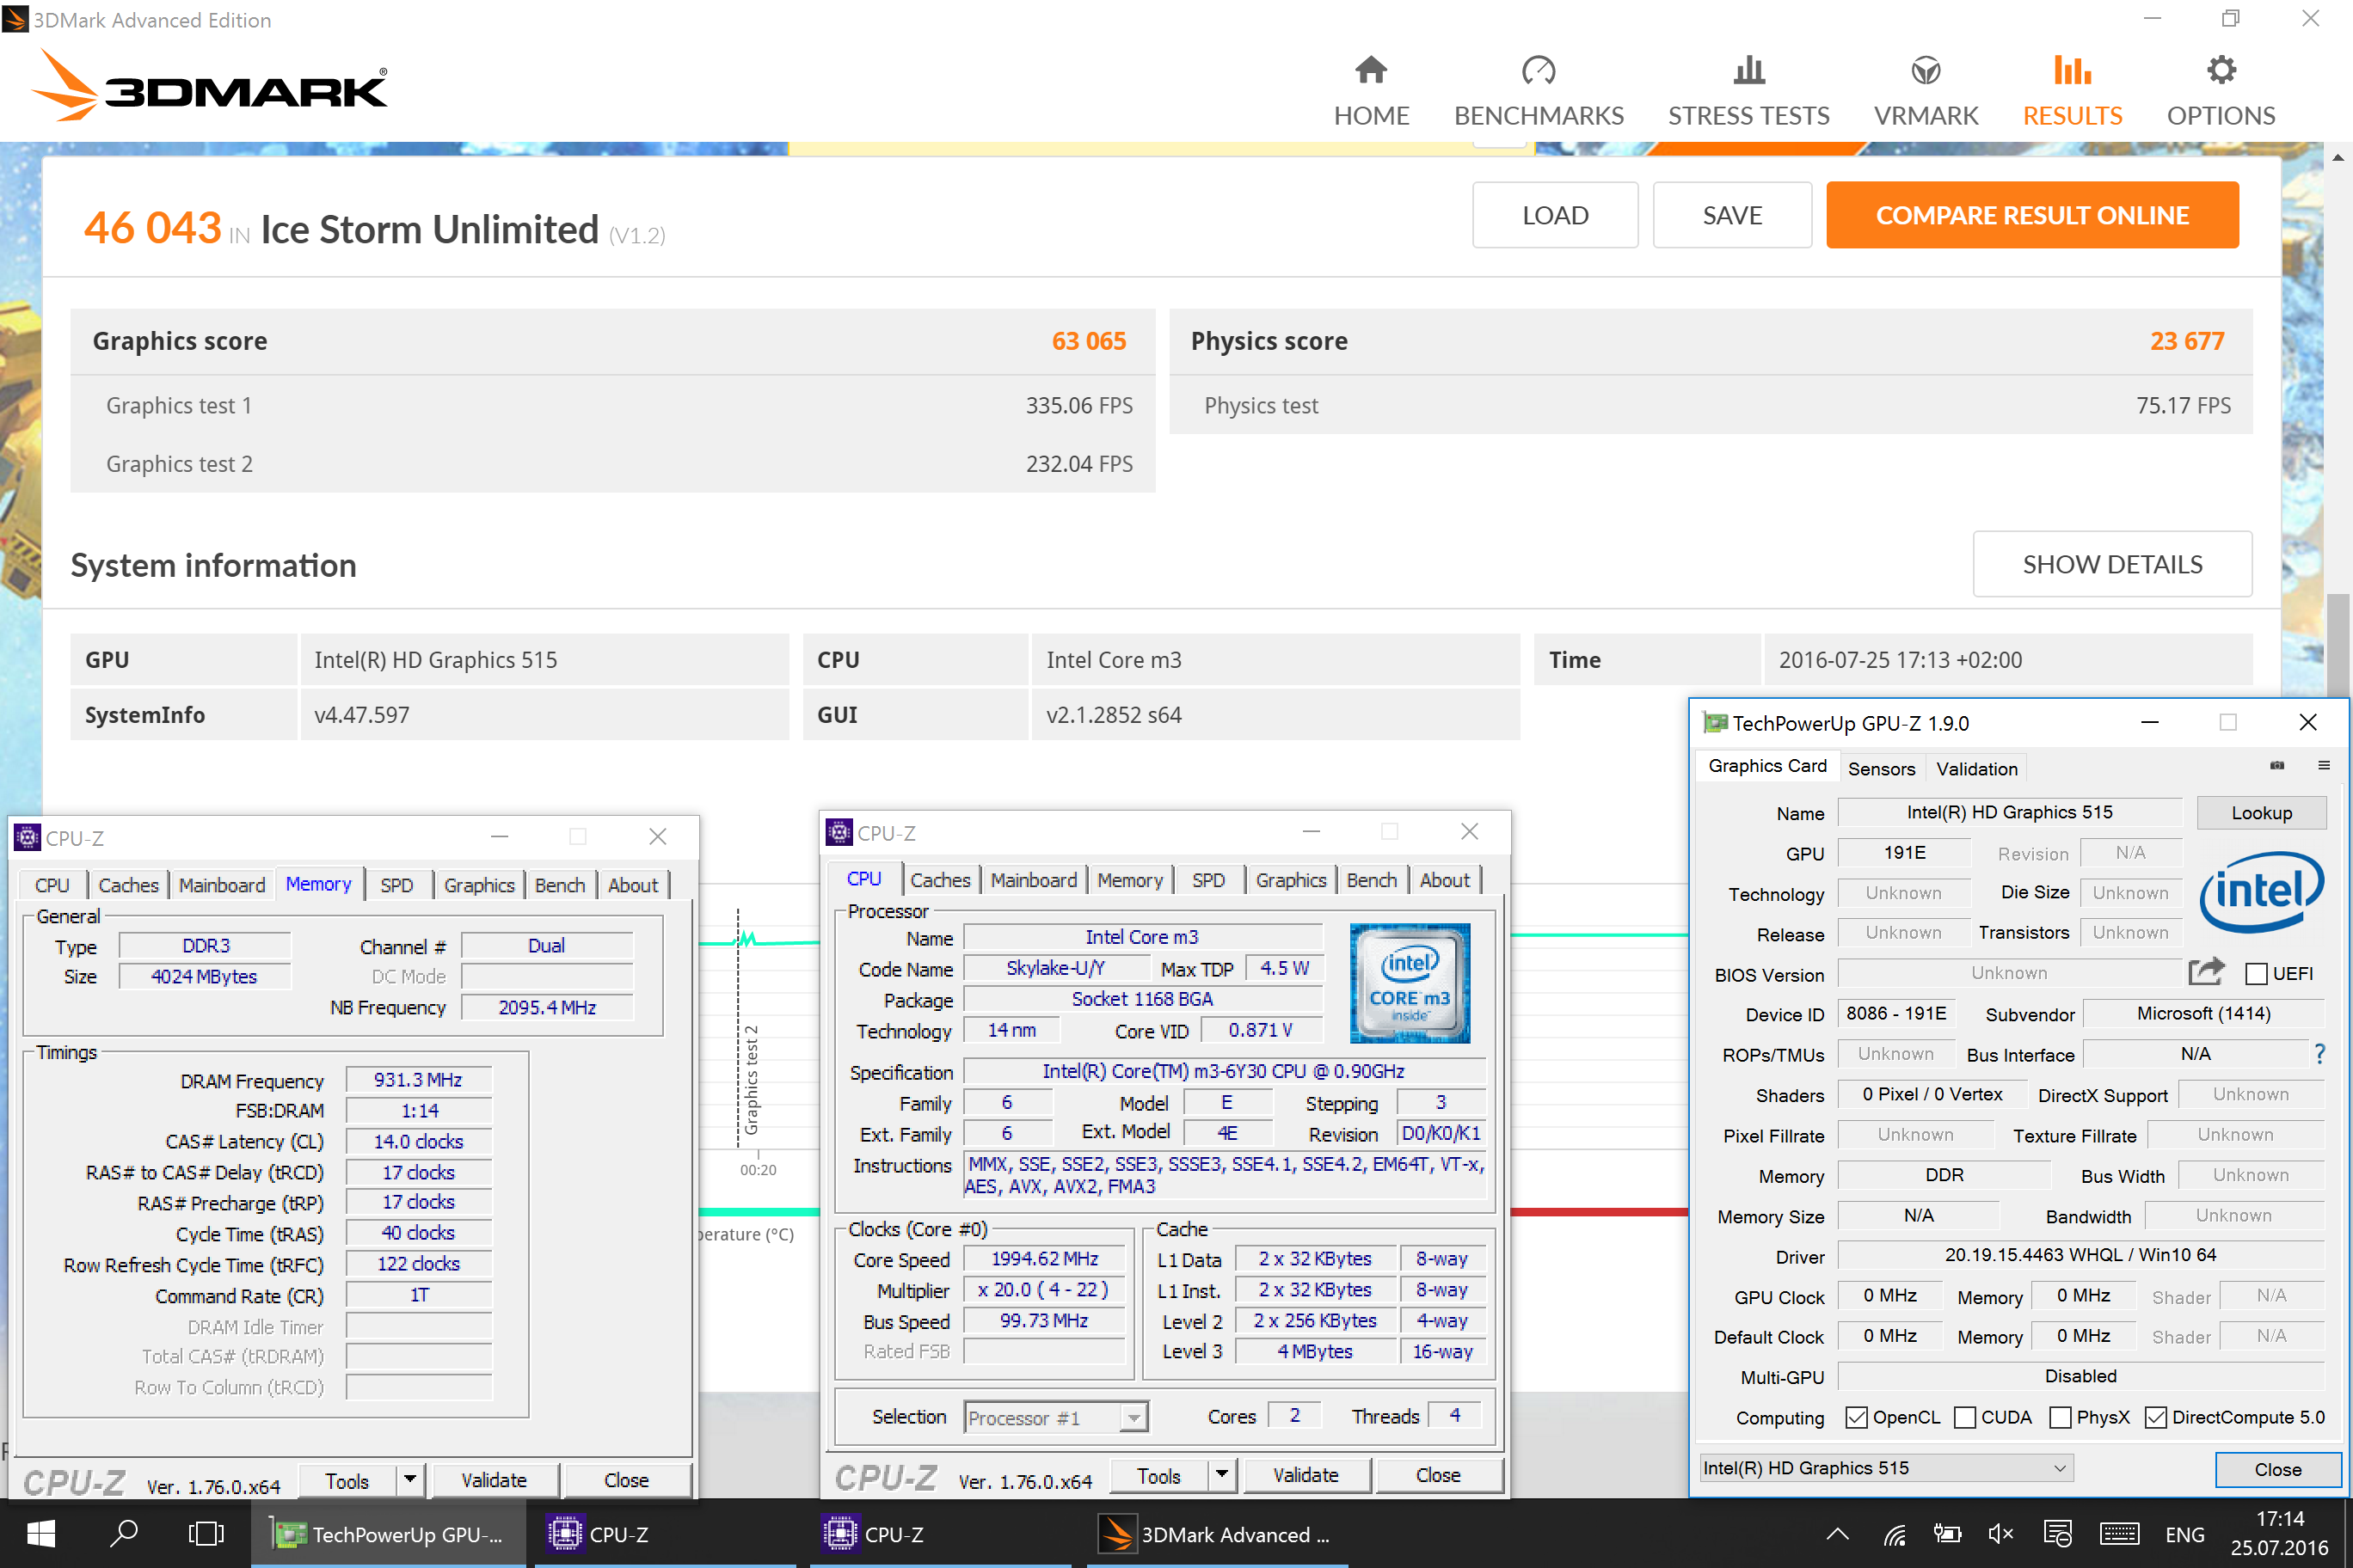Open Processor #1 selection dropdown

[1055, 1418]
